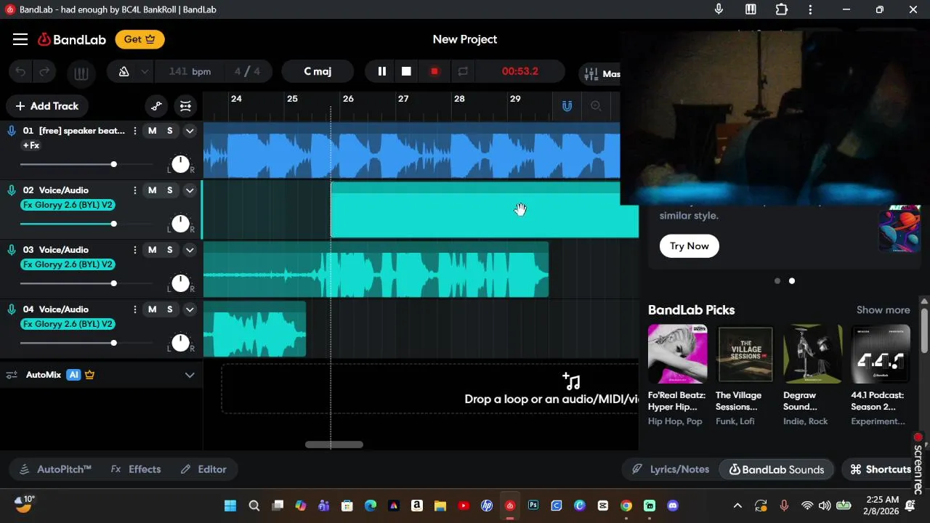The width and height of the screenshot is (930, 523).
Task: Solo track 02 Voice/Audio
Action: pos(170,190)
